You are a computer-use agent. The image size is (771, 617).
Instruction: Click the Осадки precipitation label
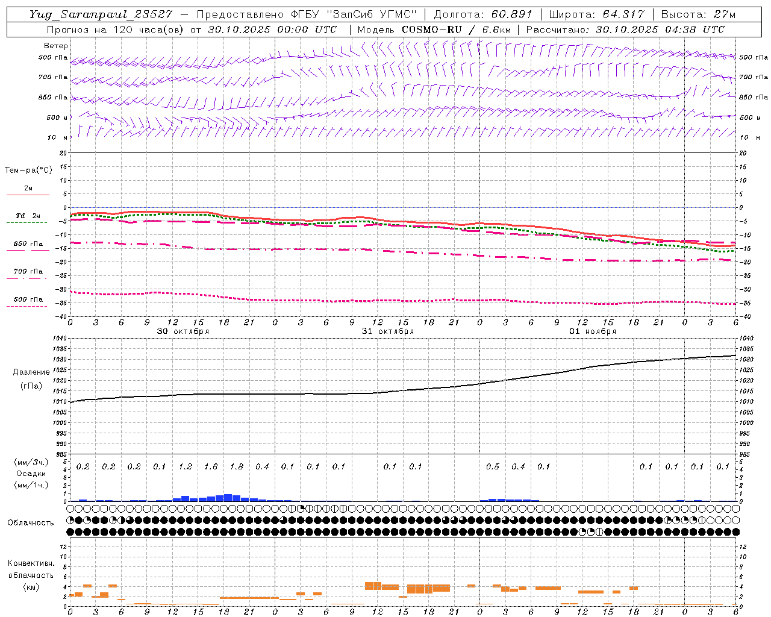[x=31, y=474]
